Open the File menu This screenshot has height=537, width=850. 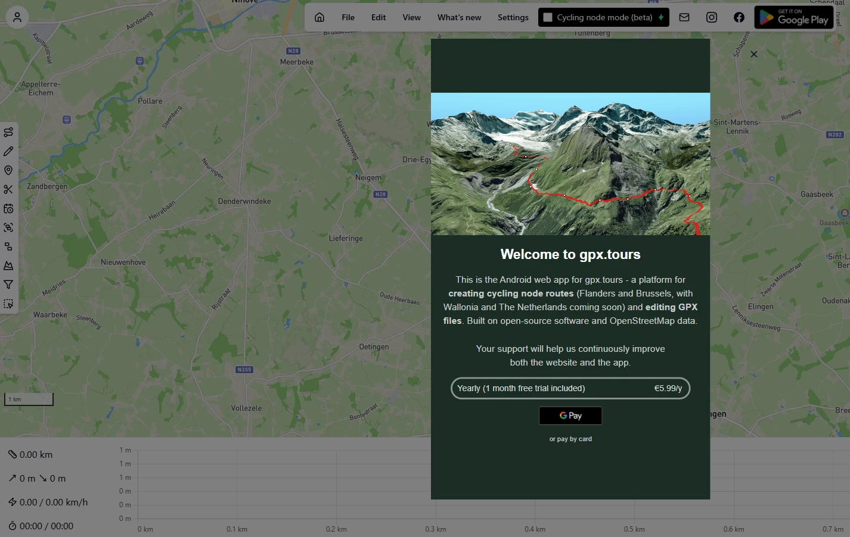tap(348, 17)
